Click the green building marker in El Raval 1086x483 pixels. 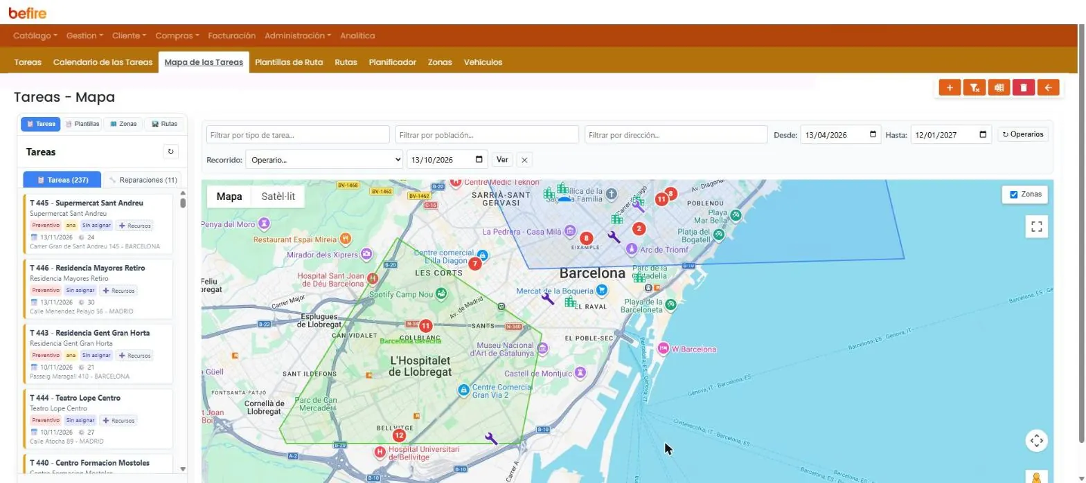click(570, 302)
